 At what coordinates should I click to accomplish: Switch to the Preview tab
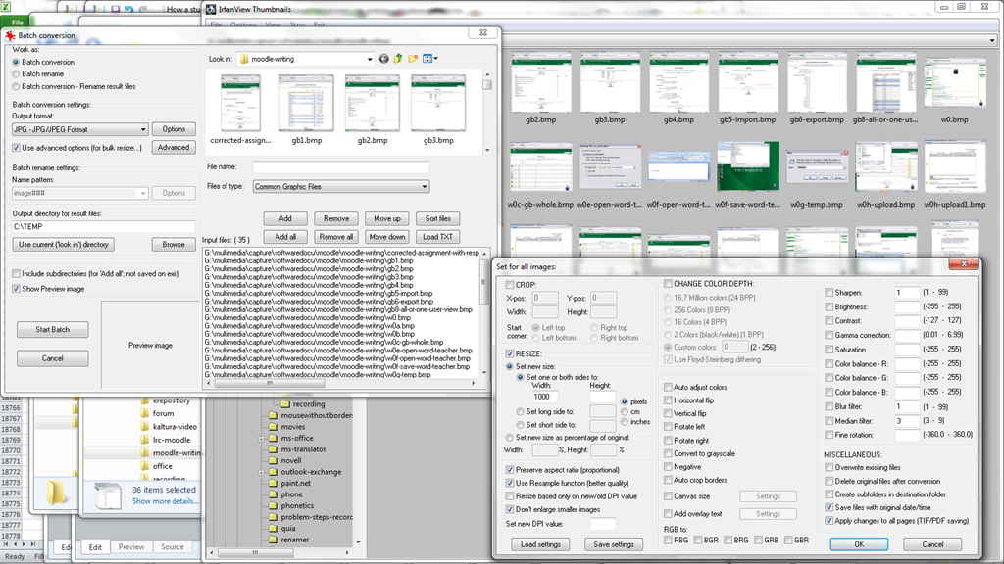pyautogui.click(x=131, y=547)
